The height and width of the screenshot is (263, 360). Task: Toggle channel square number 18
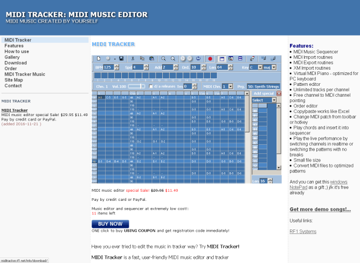click(x=214, y=75)
